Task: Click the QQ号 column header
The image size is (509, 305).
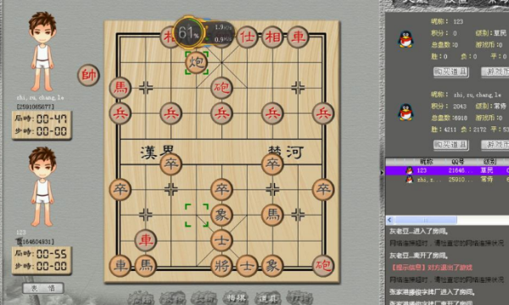Action: (x=458, y=162)
